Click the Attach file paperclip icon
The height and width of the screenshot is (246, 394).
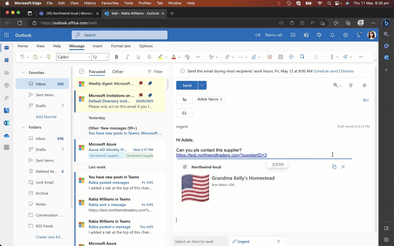227,57
